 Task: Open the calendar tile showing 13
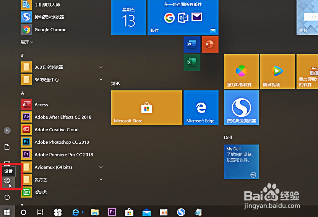(128, 17)
